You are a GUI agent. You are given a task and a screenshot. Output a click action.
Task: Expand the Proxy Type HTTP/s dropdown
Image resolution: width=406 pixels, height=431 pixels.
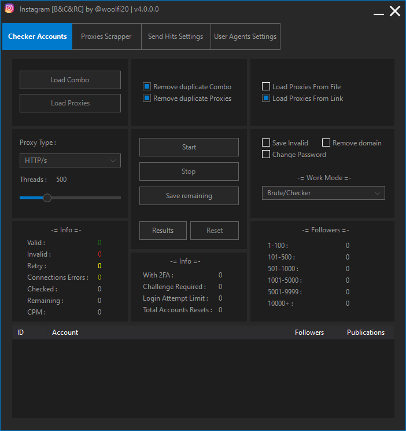pos(70,160)
